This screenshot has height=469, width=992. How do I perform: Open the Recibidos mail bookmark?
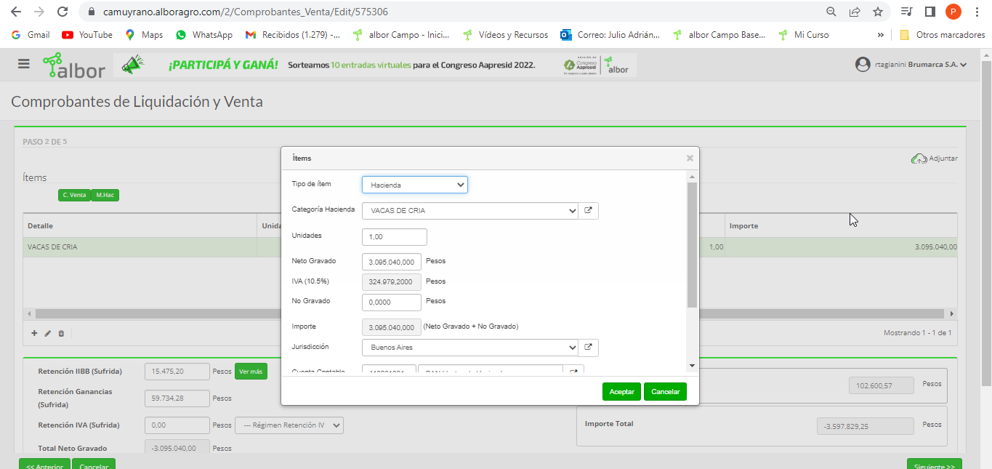click(x=293, y=35)
